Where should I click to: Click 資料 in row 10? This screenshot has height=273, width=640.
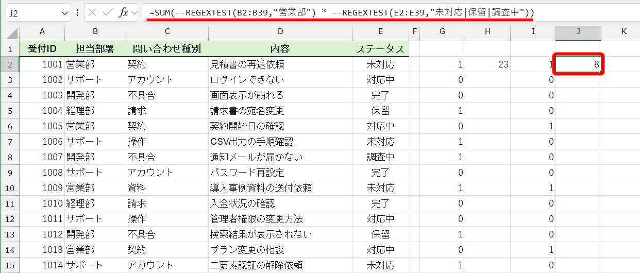point(167,188)
